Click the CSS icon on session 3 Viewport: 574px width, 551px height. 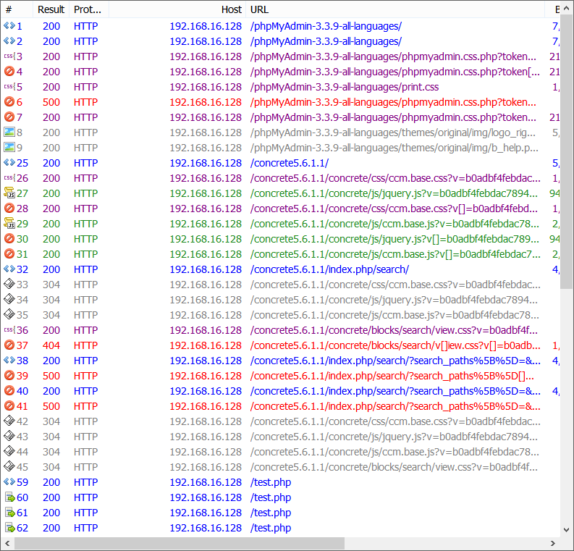pyautogui.click(x=9, y=56)
